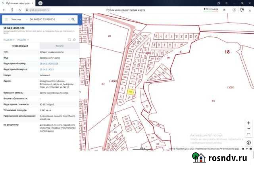Open the hamburger menu in the search panel
This screenshot has width=254, height=169.
click(6, 19)
